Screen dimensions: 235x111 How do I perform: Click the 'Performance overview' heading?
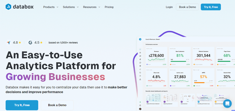click(151, 44)
